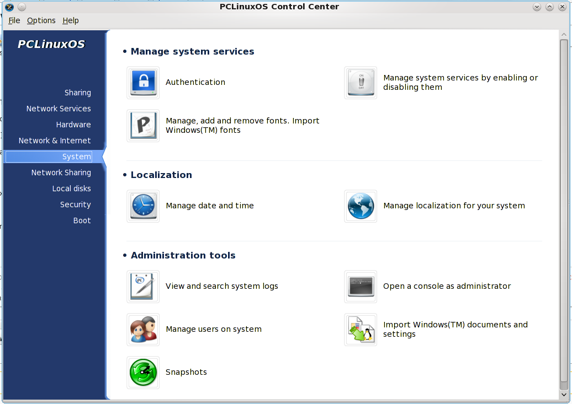Open the Help menu
Image resolution: width=572 pixels, height=404 pixels.
(71, 21)
